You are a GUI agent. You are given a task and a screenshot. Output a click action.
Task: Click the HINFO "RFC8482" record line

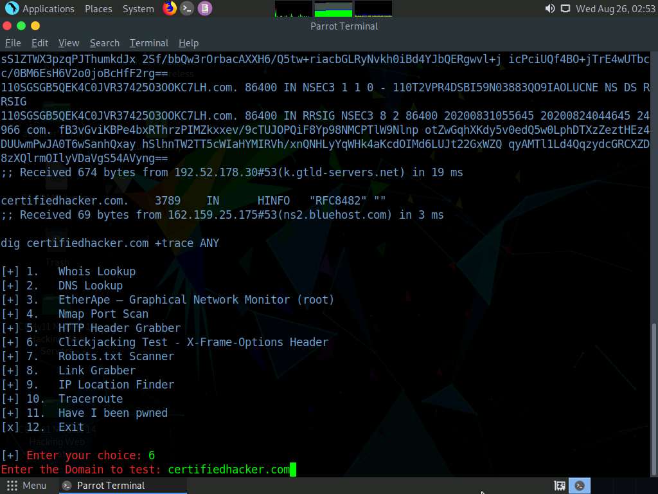(x=193, y=201)
